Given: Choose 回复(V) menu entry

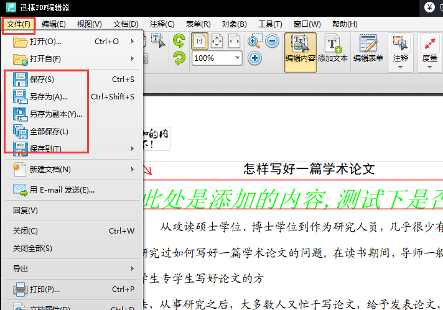Looking at the screenshot, I should [x=72, y=211].
